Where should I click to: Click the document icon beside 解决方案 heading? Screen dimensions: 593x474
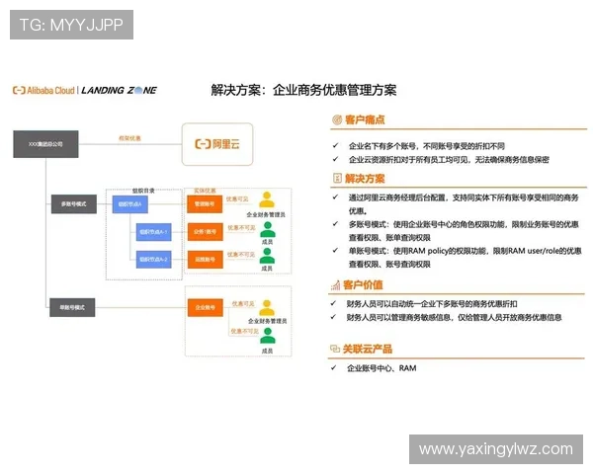pos(337,178)
